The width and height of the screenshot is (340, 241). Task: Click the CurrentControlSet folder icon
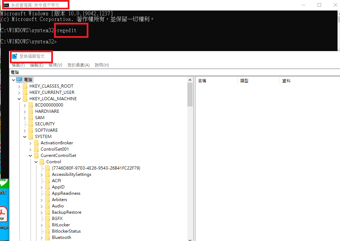pos(36,156)
